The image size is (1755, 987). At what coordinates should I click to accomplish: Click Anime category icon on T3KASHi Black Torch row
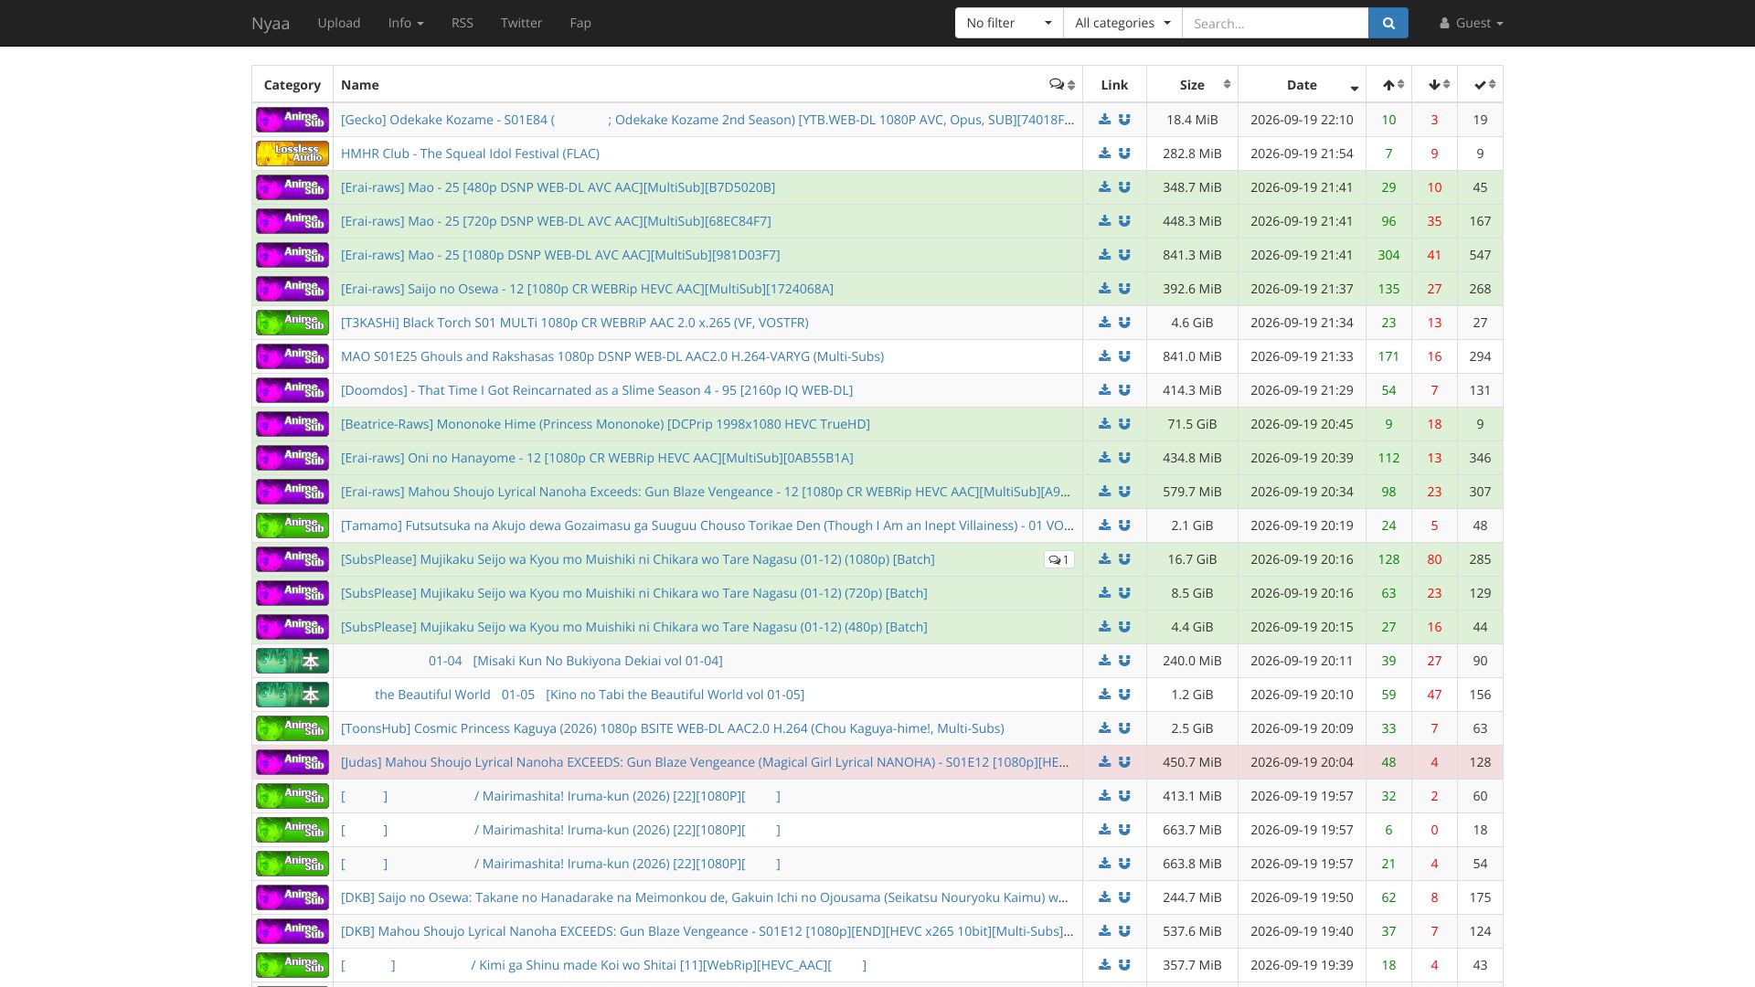[292, 323]
